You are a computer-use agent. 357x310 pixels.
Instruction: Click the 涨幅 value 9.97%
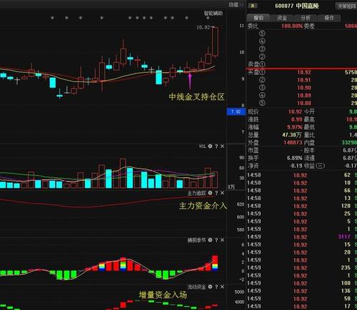[x=295, y=127]
